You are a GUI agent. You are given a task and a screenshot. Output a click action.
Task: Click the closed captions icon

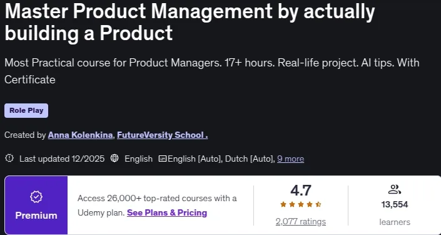162,159
